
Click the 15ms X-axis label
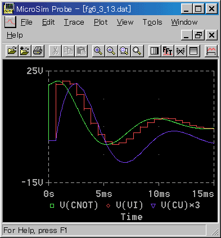tap(203, 194)
